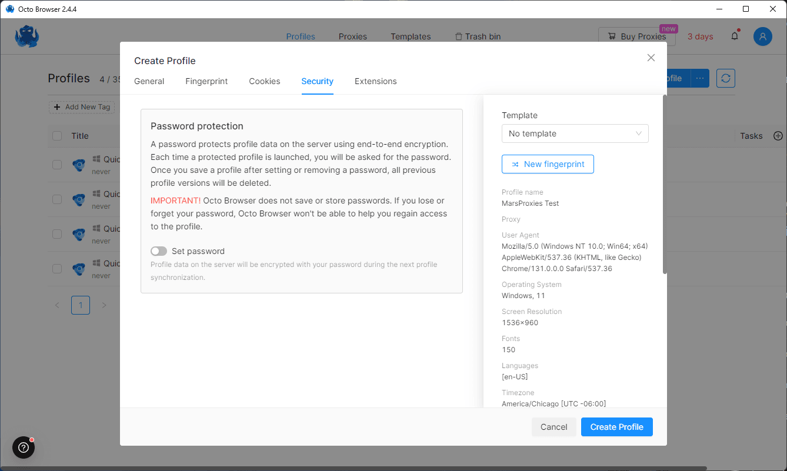
Task: Click the Tasks column header
Action: (751, 136)
